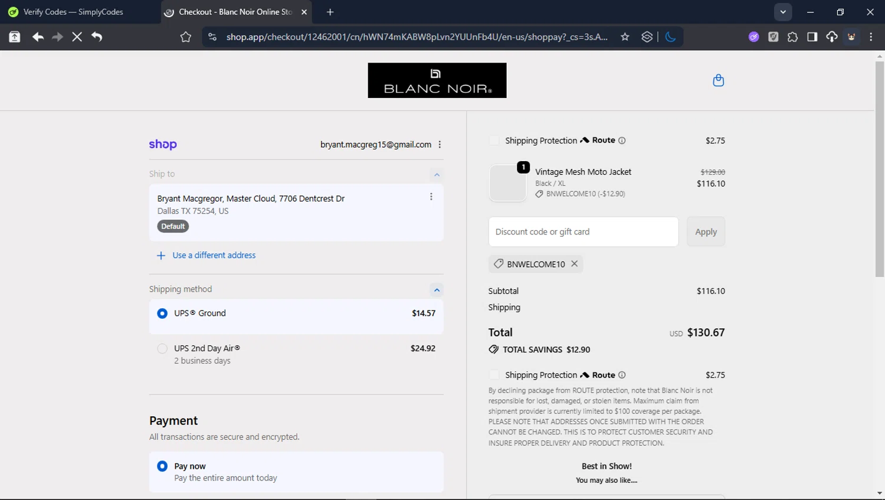This screenshot has height=500, width=885.
Task: Click the Vintage Mesh Moto Jacket thumbnail
Action: click(x=507, y=183)
